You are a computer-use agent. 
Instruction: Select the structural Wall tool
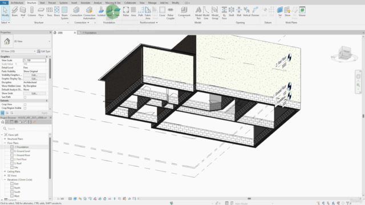click(23, 11)
